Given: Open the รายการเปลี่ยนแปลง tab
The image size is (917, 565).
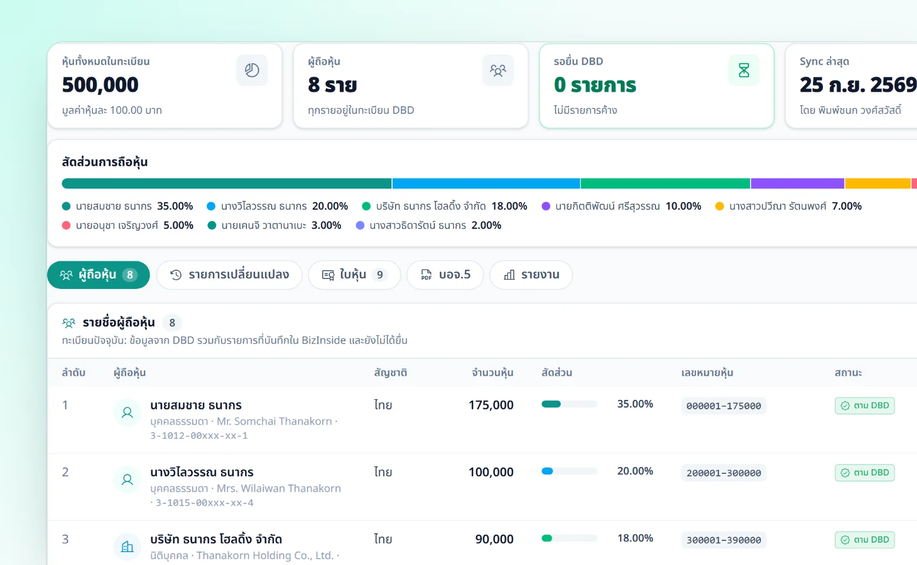Looking at the screenshot, I should 229,275.
